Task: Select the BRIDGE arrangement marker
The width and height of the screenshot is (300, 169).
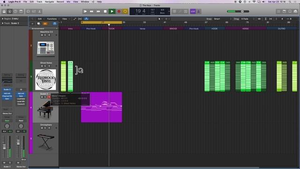Action: [173, 29]
